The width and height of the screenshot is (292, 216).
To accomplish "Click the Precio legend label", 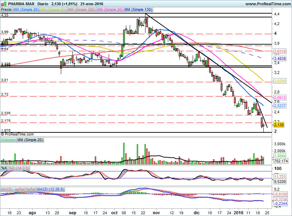I will tap(6, 10).
